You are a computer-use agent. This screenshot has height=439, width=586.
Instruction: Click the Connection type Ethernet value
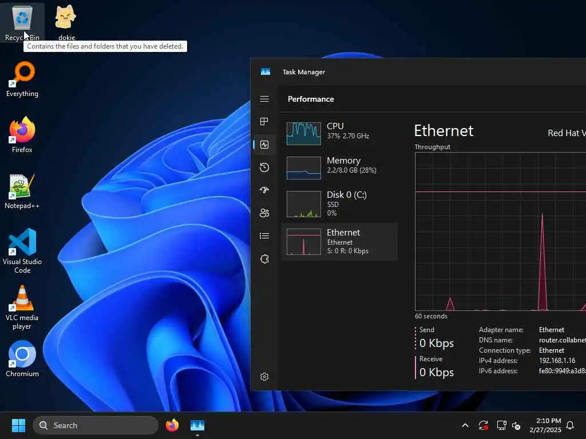pyautogui.click(x=551, y=350)
